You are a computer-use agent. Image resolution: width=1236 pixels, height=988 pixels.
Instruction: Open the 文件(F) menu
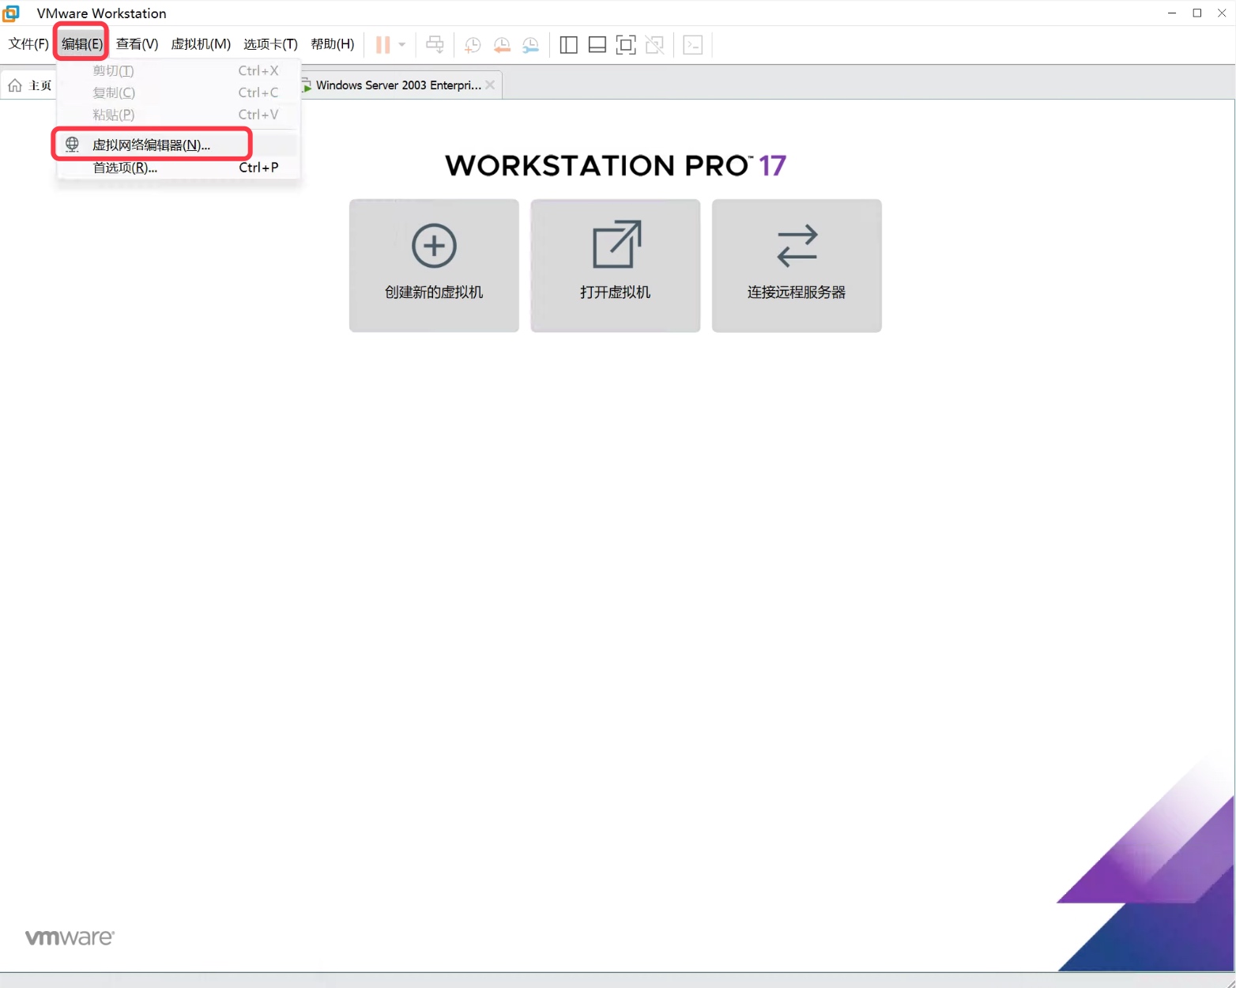[28, 44]
